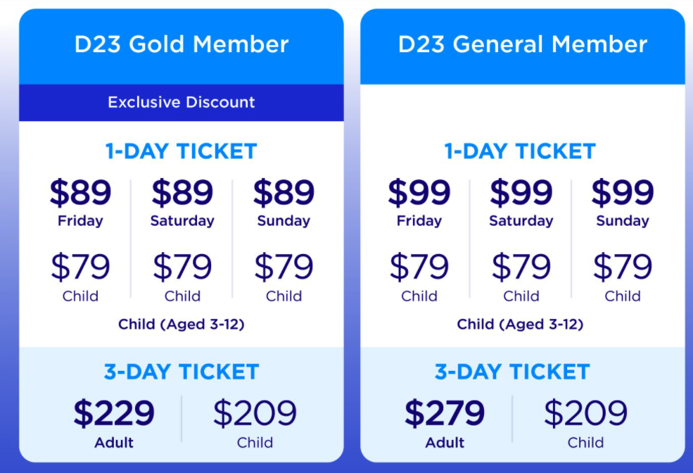Select the D23 General Member header
Image resolution: width=693 pixels, height=473 pixels.
click(x=522, y=45)
